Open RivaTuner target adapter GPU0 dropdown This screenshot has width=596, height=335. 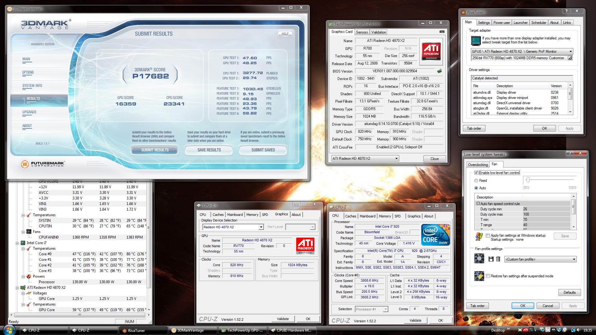[x=522, y=51]
